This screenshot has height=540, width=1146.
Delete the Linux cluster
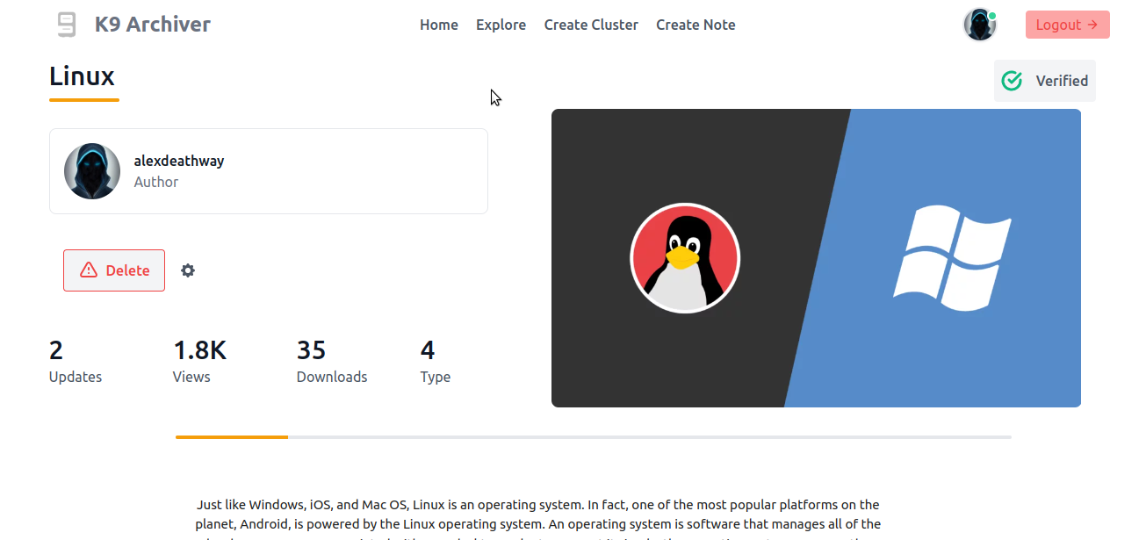(x=114, y=270)
